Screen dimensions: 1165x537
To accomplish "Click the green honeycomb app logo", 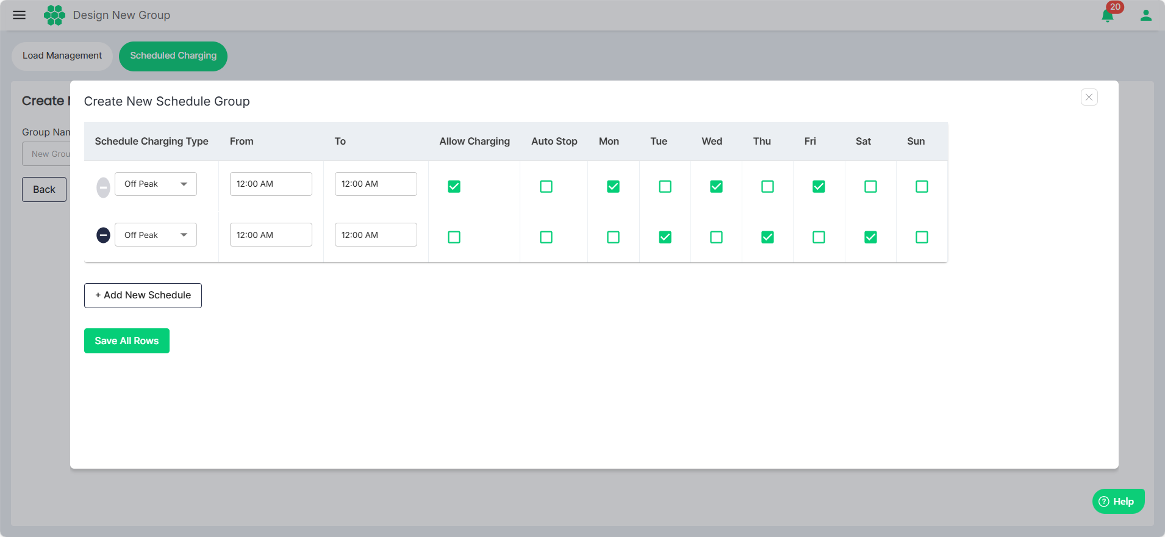I will pos(54,15).
